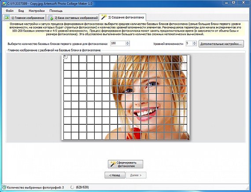The width and height of the screenshot is (251, 192).
Task: Decrease the base blocks count with down arrow
Action: (128, 44)
